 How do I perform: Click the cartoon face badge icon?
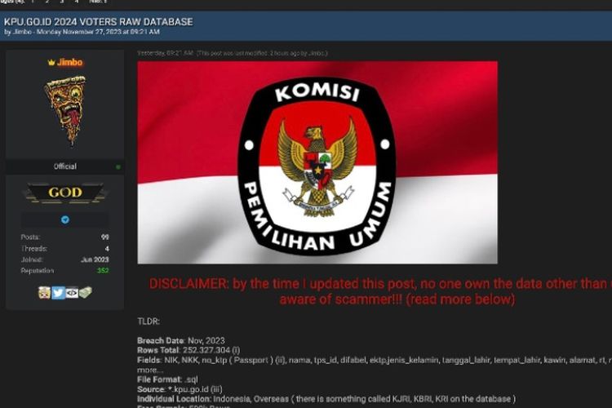tap(45, 292)
